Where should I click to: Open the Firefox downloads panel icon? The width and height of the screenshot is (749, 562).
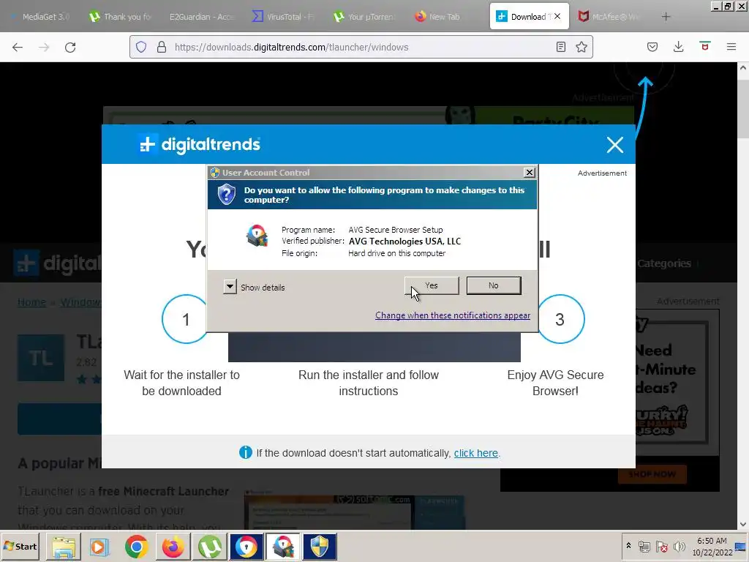point(678,47)
